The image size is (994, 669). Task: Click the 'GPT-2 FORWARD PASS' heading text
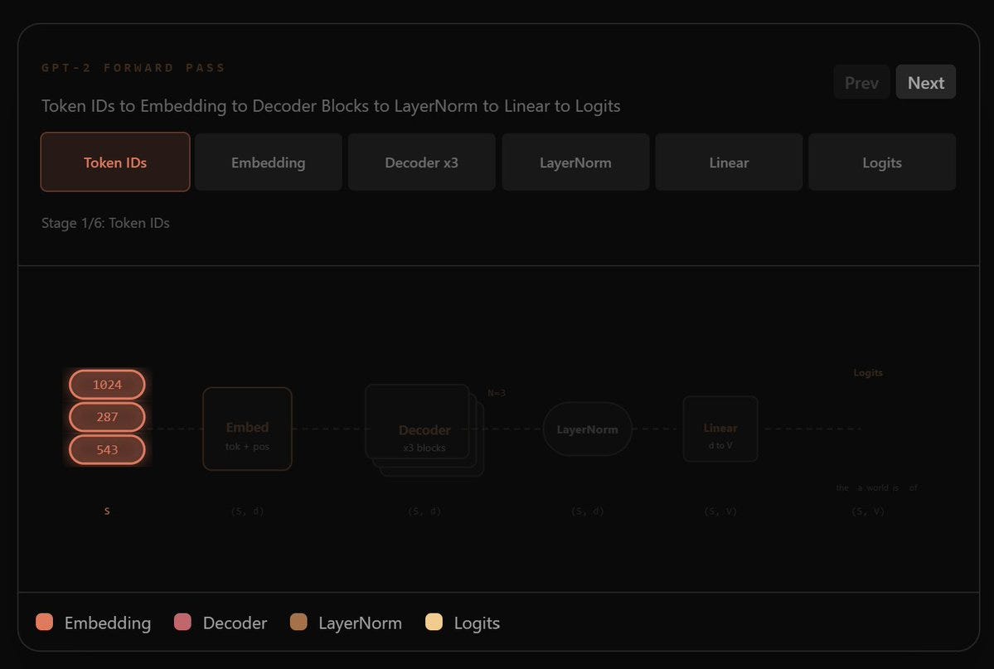coord(133,68)
